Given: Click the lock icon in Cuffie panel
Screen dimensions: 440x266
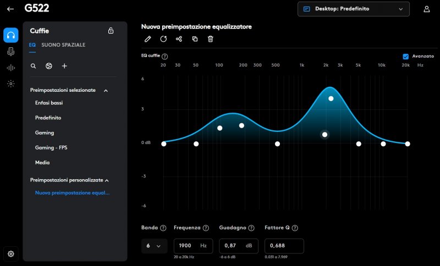Looking at the screenshot, I should pos(111,31).
